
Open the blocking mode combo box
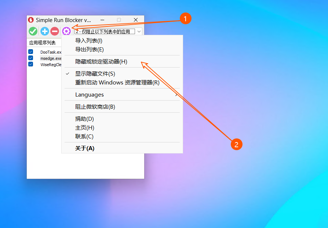tap(108, 32)
